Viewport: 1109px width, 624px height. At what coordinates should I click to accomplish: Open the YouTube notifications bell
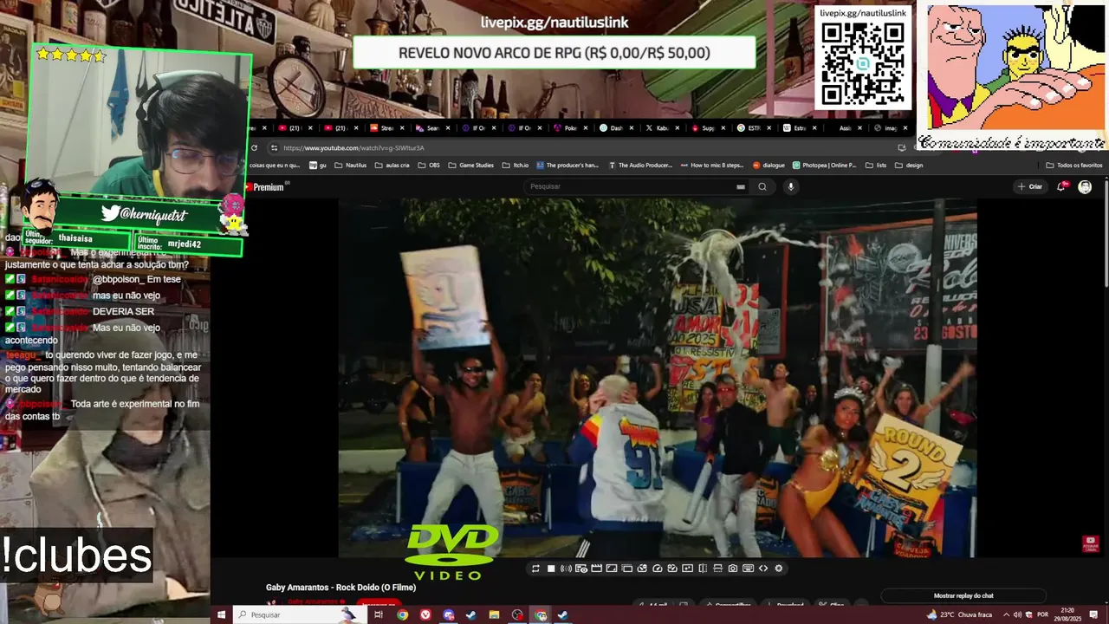click(x=1062, y=186)
